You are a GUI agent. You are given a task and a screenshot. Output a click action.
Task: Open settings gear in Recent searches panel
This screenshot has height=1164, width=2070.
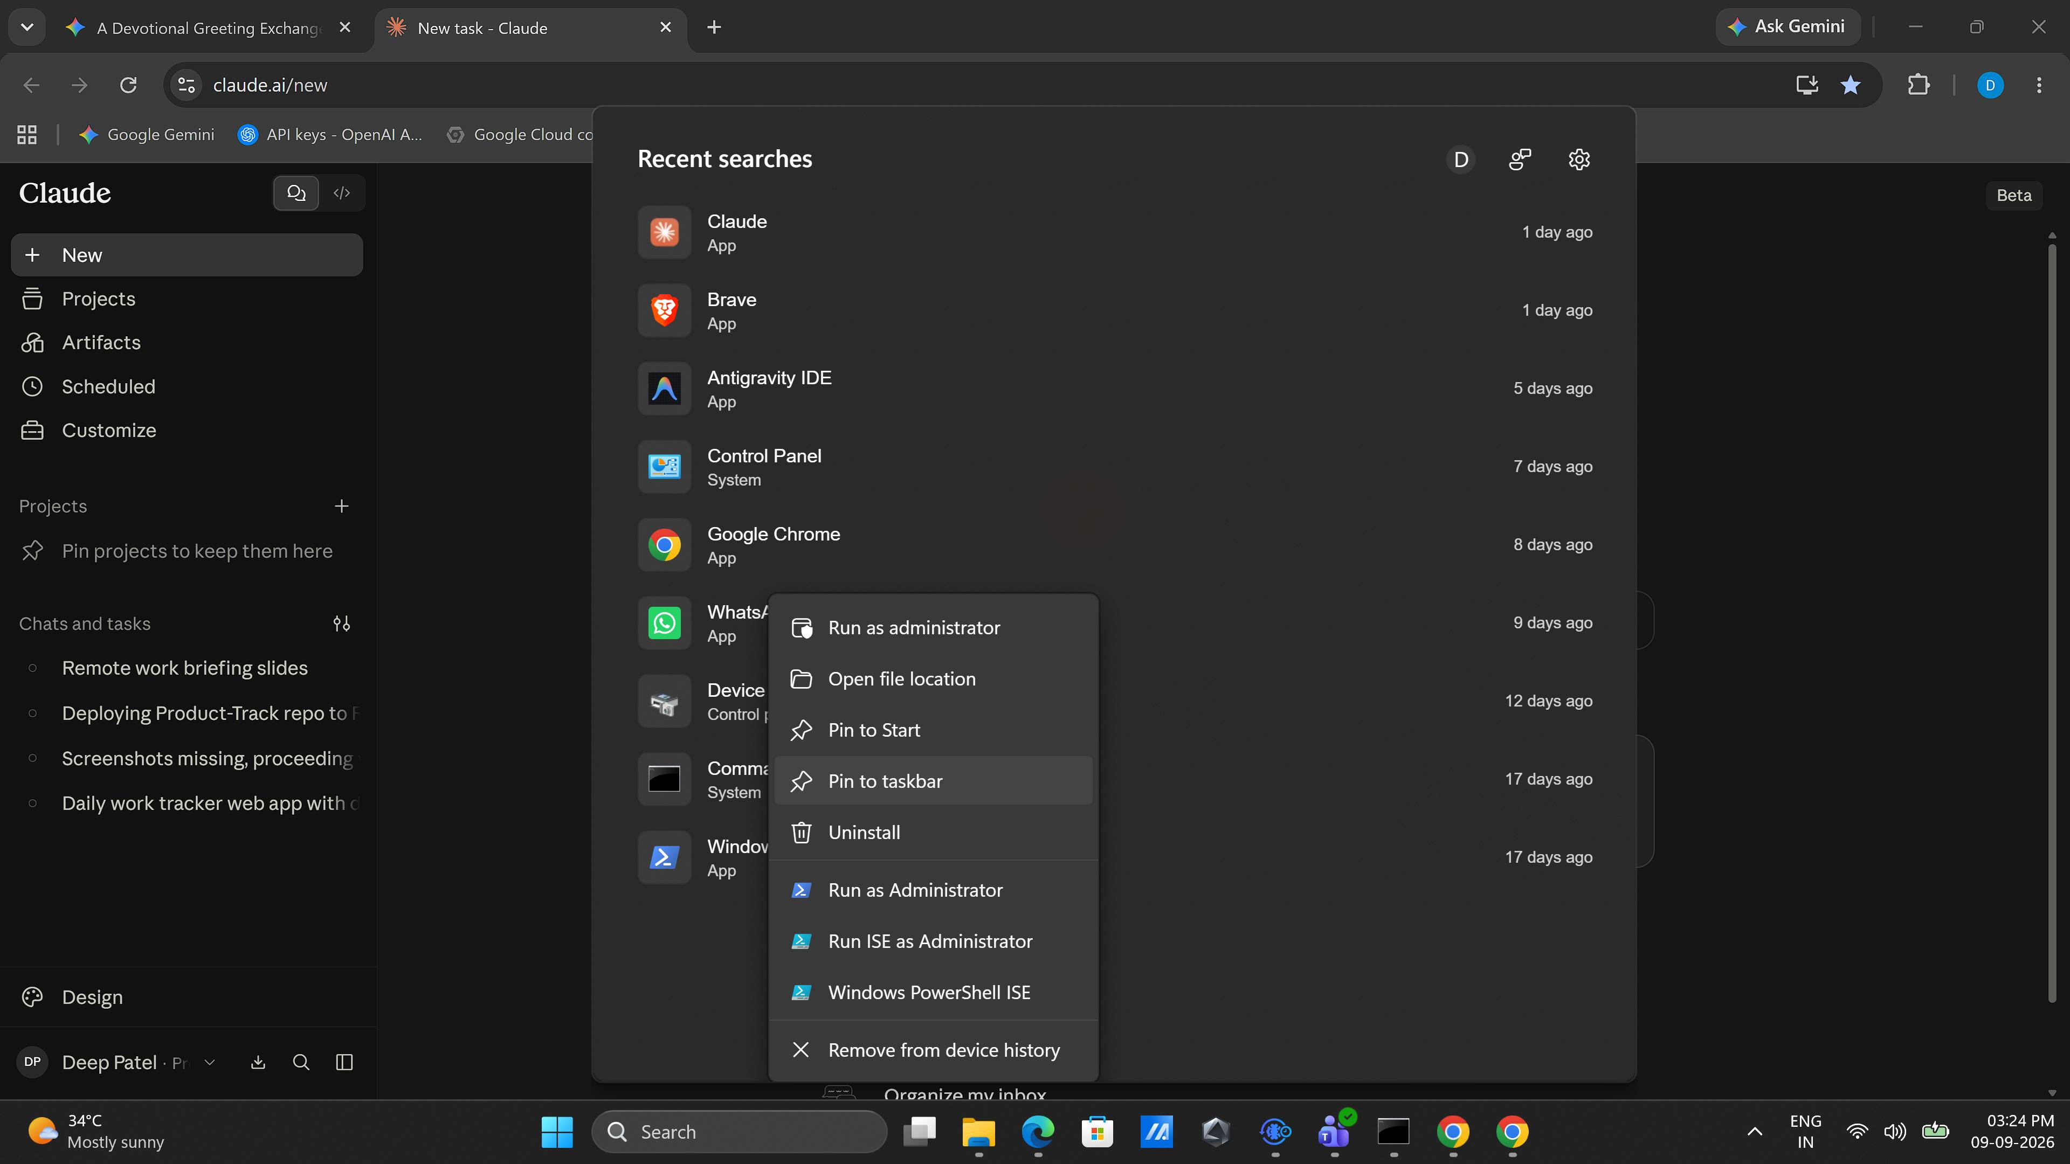pos(1578,159)
